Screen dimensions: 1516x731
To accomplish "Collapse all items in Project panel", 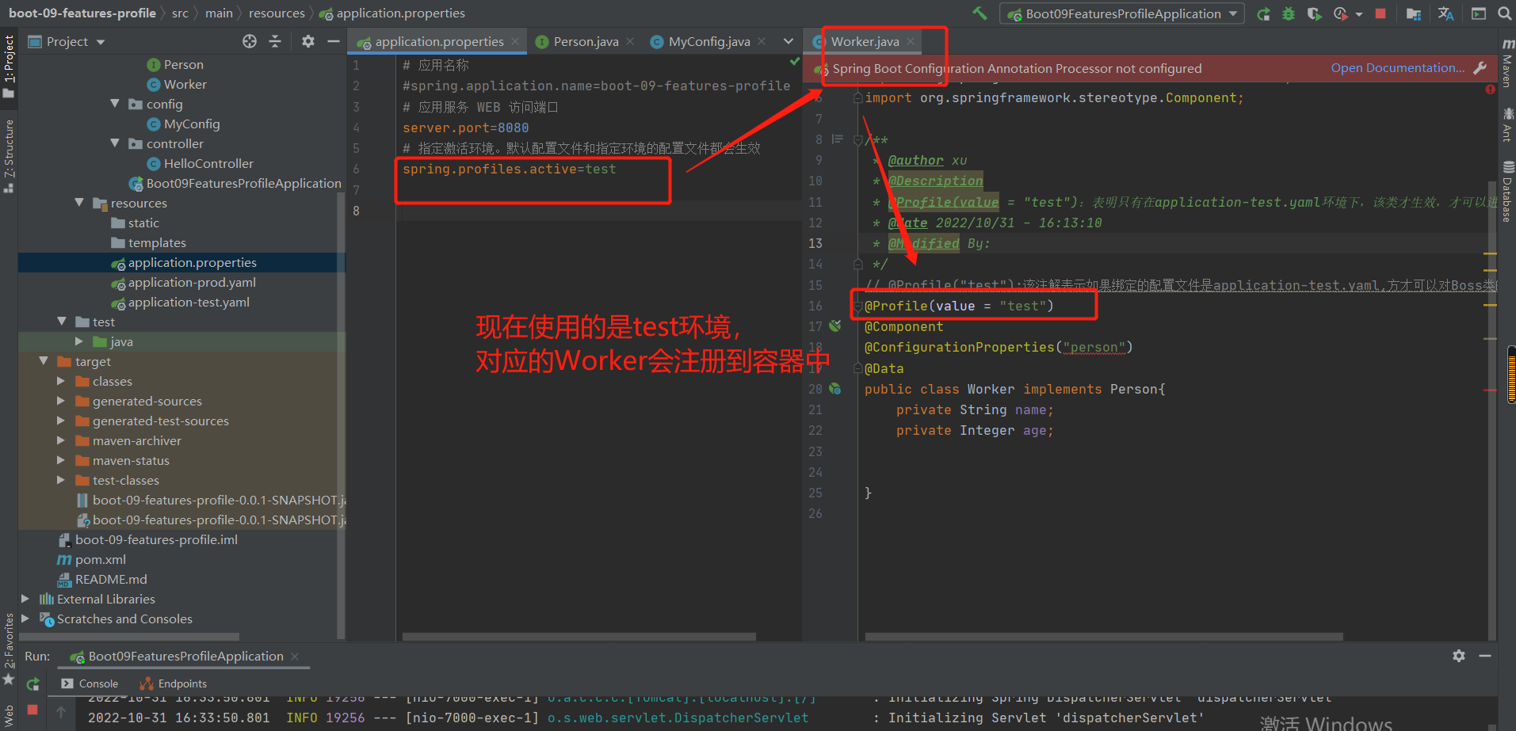I will click(275, 41).
